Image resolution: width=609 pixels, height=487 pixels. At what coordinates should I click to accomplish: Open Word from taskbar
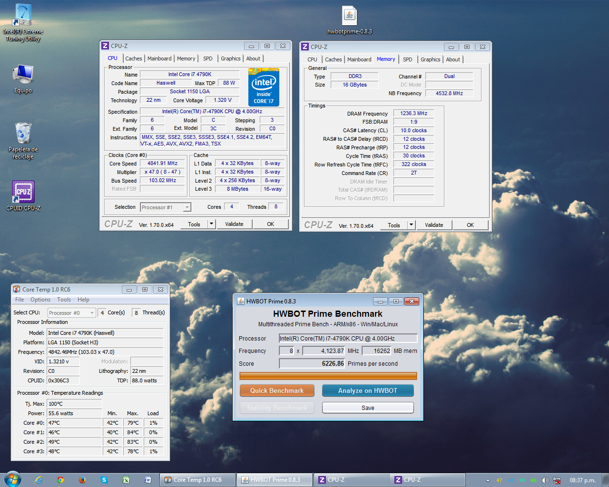click(x=148, y=480)
